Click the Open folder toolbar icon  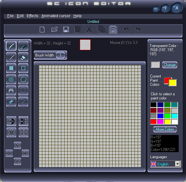[x=55, y=30]
